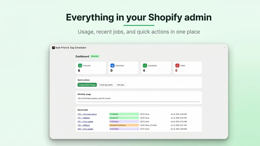Screen dimensions: 260x146
Task: Open the #51 Price update job
Action: [85, 121]
